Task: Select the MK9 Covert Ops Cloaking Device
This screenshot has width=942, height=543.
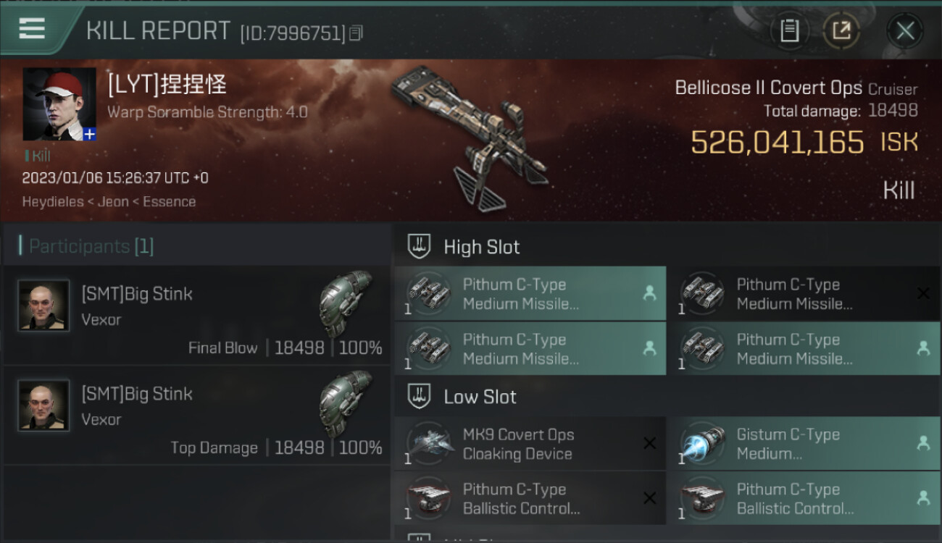Action: (530, 444)
